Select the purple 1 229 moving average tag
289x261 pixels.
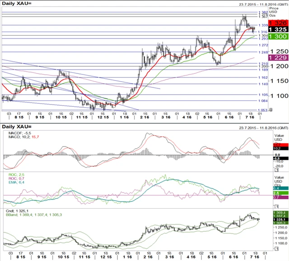tap(276, 58)
